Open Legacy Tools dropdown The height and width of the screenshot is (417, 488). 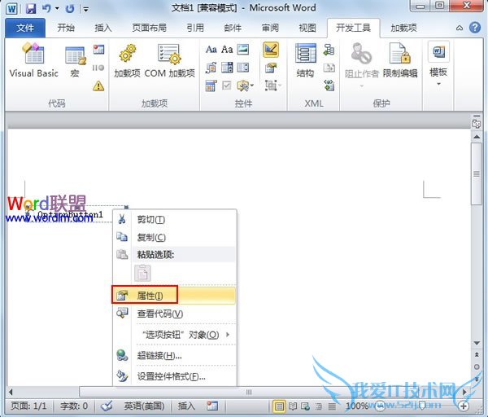246,86
